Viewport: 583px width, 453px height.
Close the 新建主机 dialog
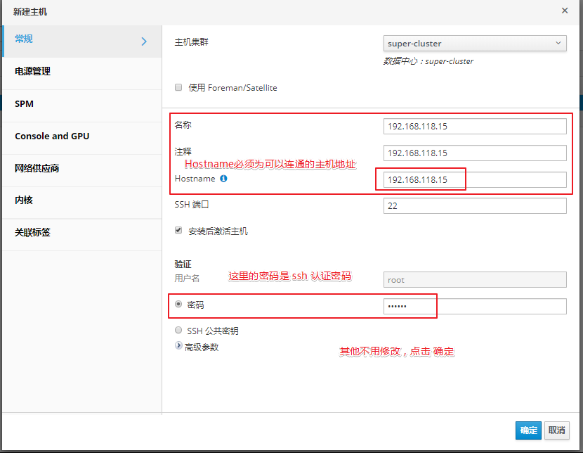click(565, 11)
